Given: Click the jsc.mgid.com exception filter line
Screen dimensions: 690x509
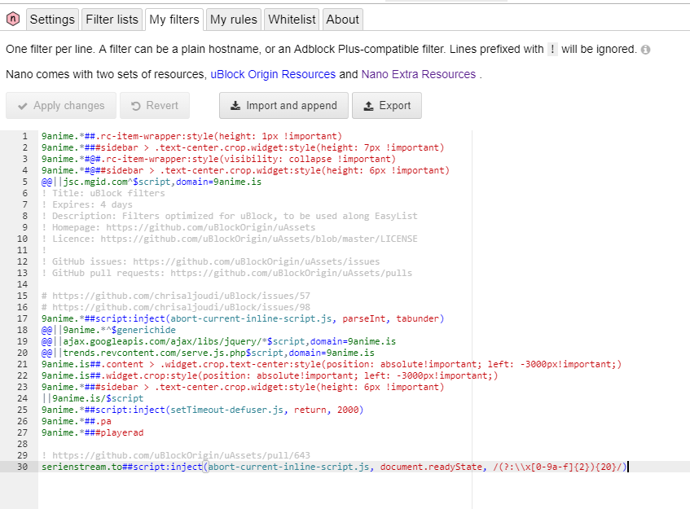Looking at the screenshot, I should point(152,182).
